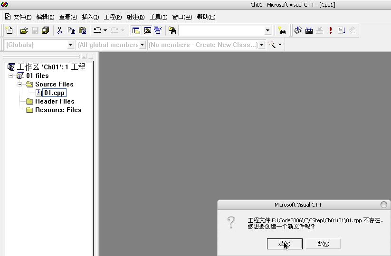This screenshot has height=256, width=391.
Task: Click the Search binoculars help icon
Action: click(x=282, y=30)
